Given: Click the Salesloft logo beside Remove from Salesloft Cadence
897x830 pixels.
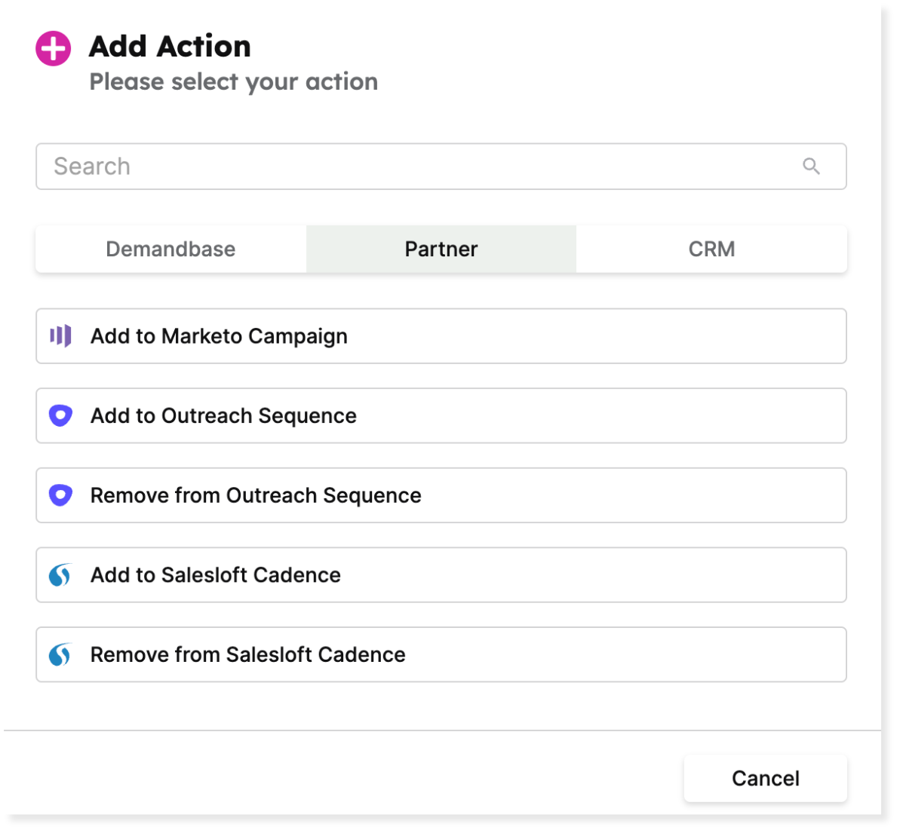Looking at the screenshot, I should pyautogui.click(x=60, y=654).
